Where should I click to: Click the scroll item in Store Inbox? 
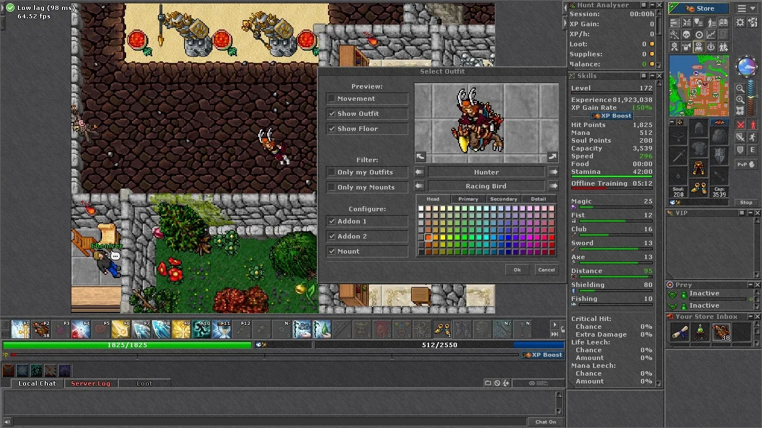(x=679, y=332)
